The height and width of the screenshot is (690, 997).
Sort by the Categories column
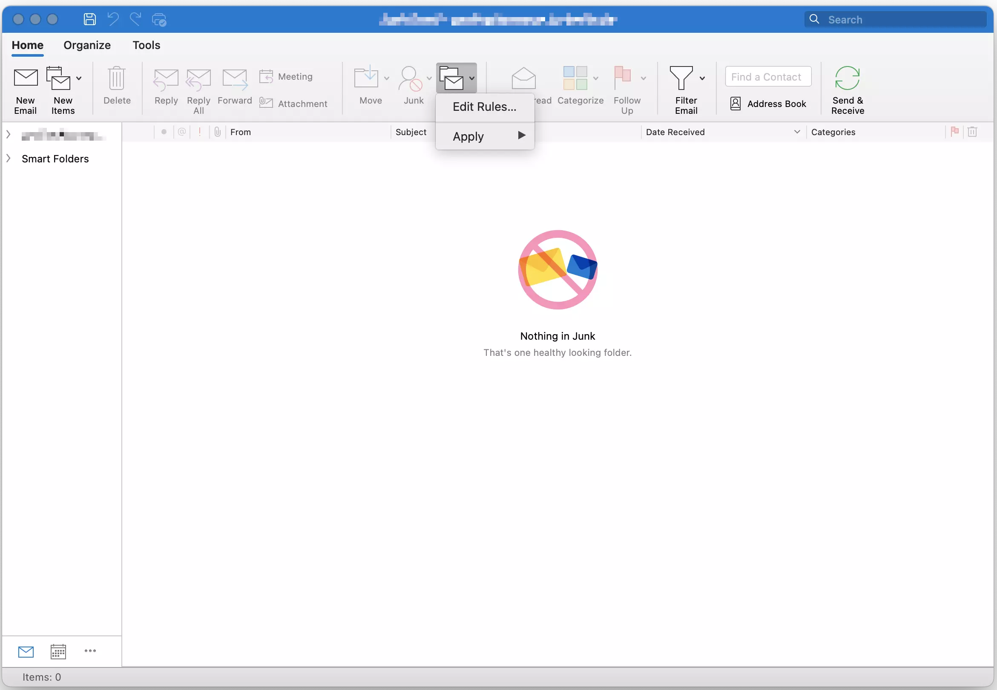[x=833, y=132]
